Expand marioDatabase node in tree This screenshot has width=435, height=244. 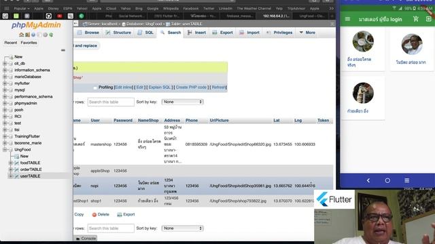pyautogui.click(x=5, y=77)
